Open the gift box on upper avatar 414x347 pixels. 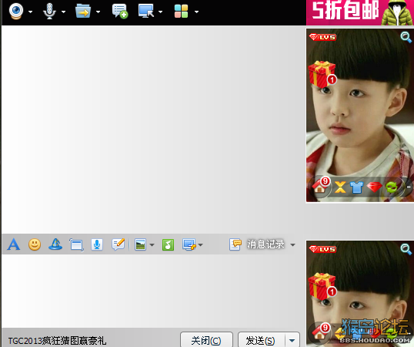[322, 74]
